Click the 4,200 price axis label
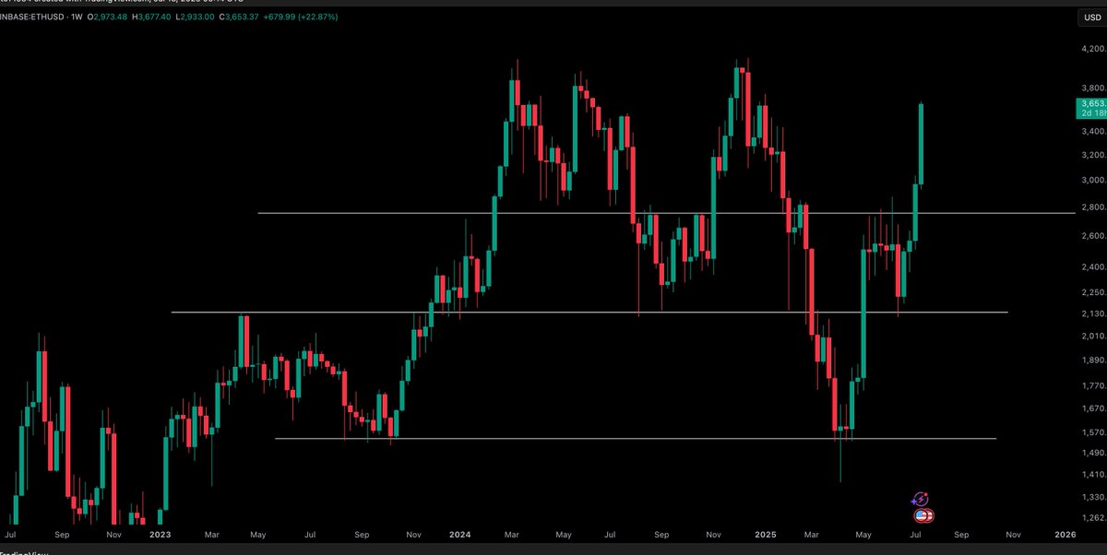1107x555 pixels. 1092,50
